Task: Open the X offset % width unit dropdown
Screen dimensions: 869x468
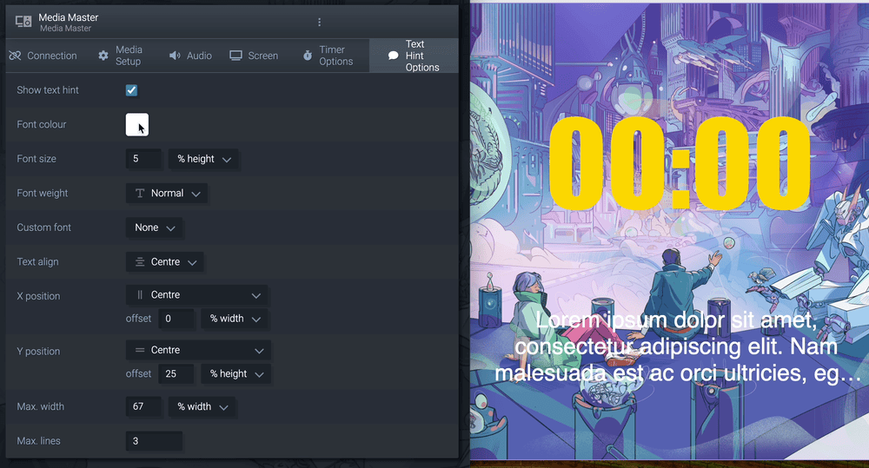Action: [x=235, y=319]
